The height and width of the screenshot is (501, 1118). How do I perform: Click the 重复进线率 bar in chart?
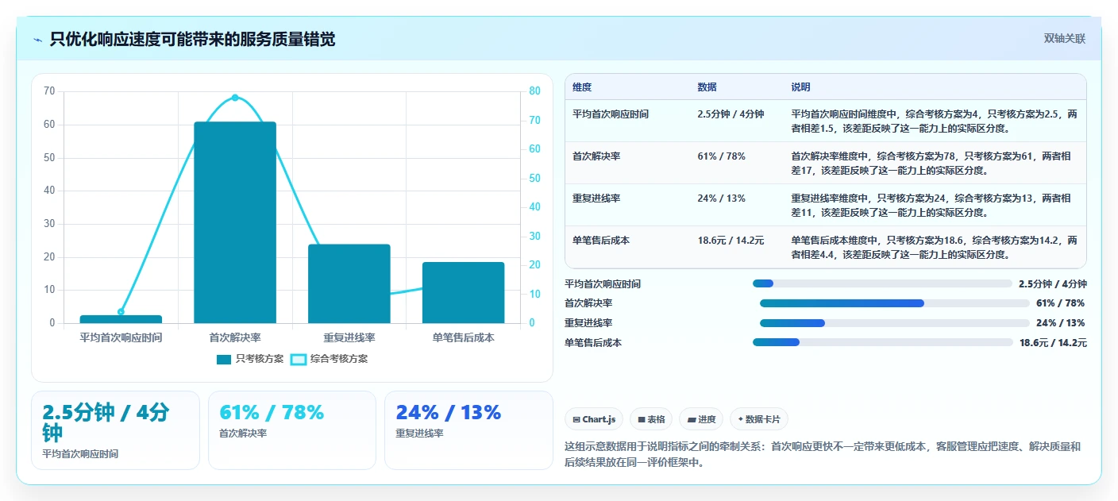[349, 283]
